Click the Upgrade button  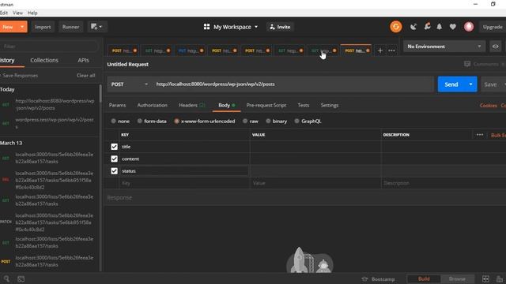click(x=493, y=27)
